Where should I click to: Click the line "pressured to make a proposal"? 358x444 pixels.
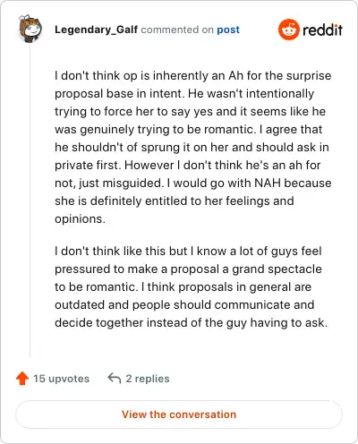pyautogui.click(x=188, y=269)
